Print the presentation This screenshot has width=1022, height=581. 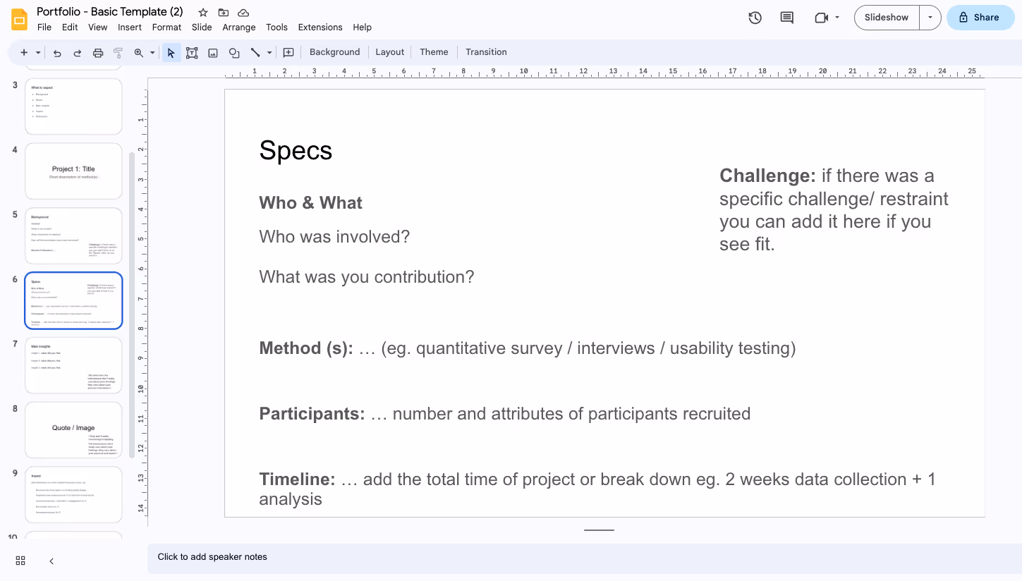click(98, 52)
